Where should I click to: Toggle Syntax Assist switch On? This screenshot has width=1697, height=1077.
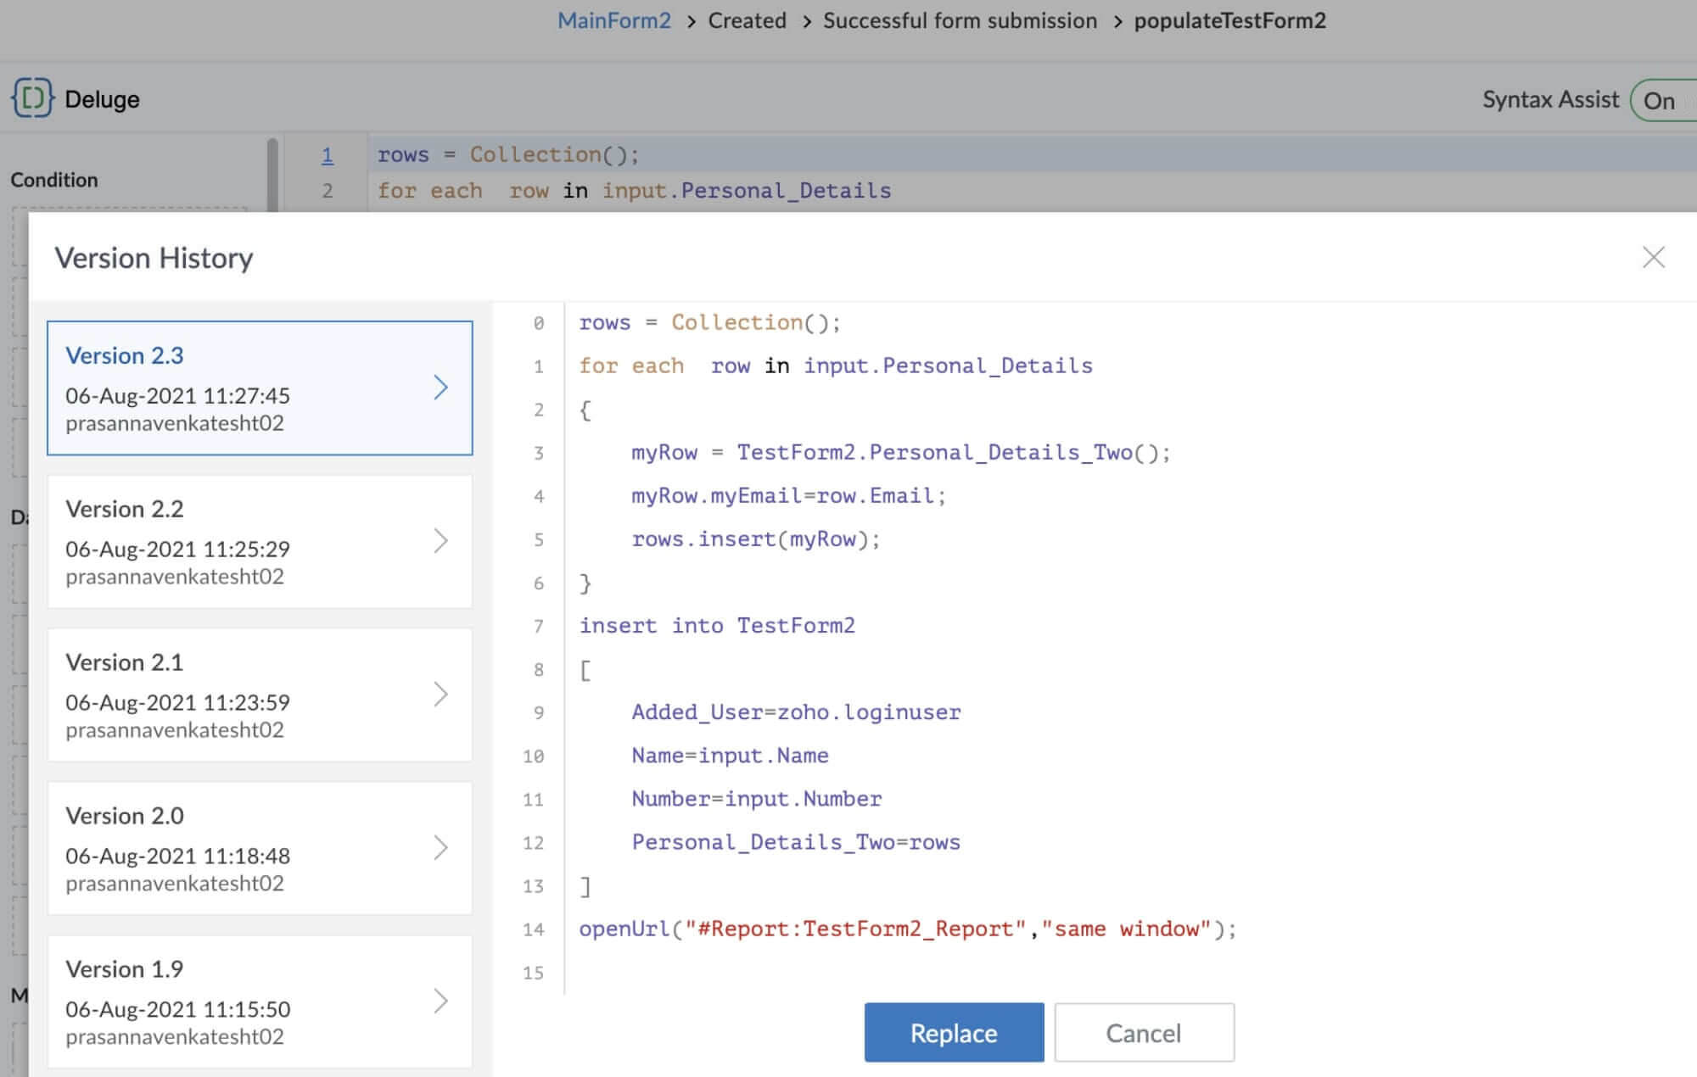click(1661, 101)
